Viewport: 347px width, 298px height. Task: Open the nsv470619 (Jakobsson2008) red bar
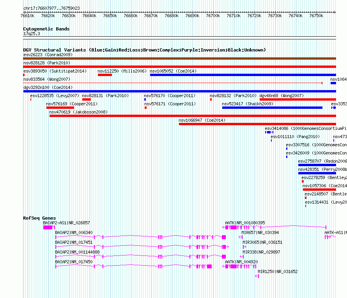coord(193,116)
